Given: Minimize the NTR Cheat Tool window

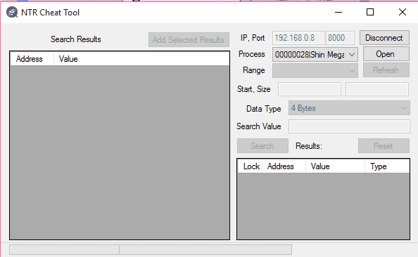Looking at the screenshot, I should 338,12.
